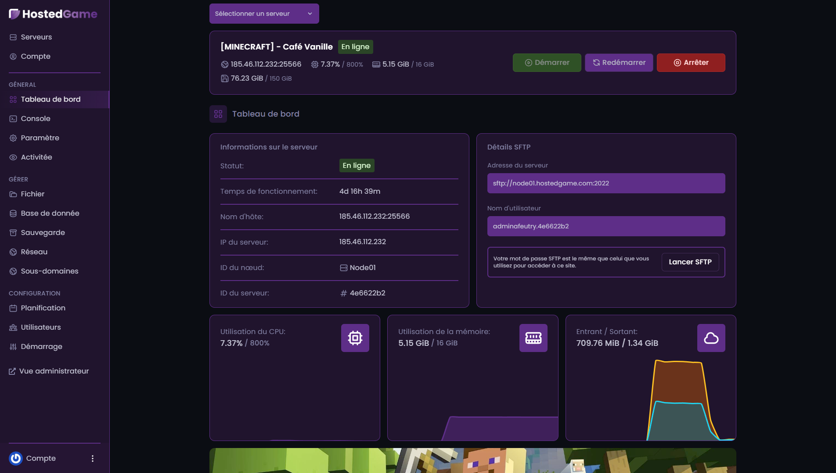836x473 pixels.
Task: Click the disk icon beside 76.23 GiB
Action: pyautogui.click(x=225, y=78)
